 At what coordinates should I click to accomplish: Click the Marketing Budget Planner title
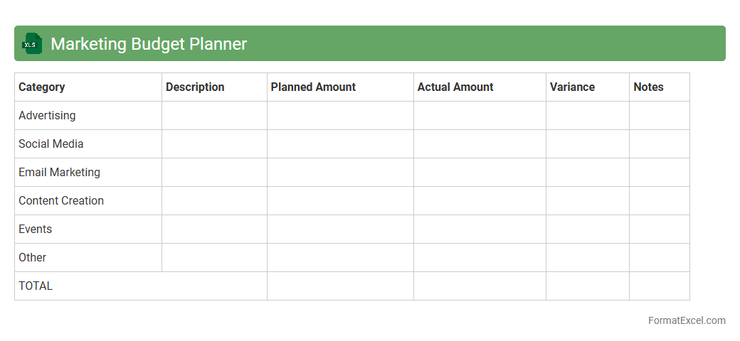point(149,44)
